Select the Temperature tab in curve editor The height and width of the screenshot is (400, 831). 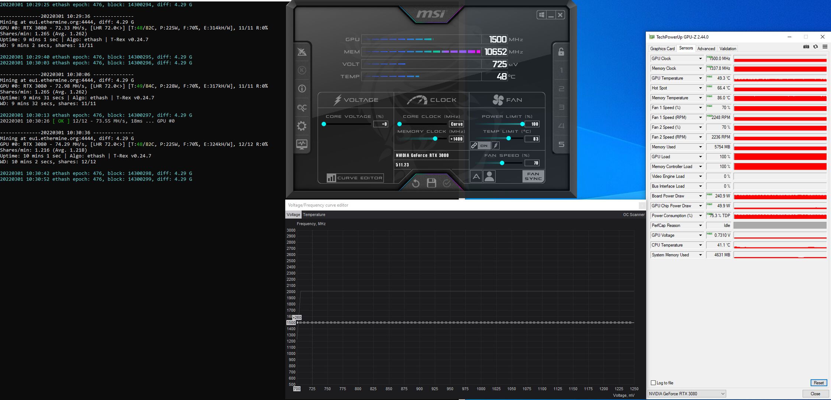coord(314,215)
